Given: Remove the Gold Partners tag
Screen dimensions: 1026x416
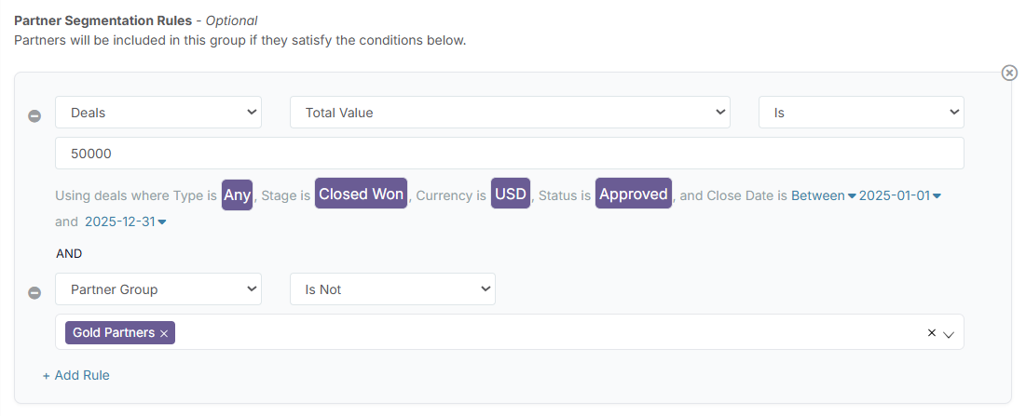Looking at the screenshot, I should pyautogui.click(x=164, y=334).
